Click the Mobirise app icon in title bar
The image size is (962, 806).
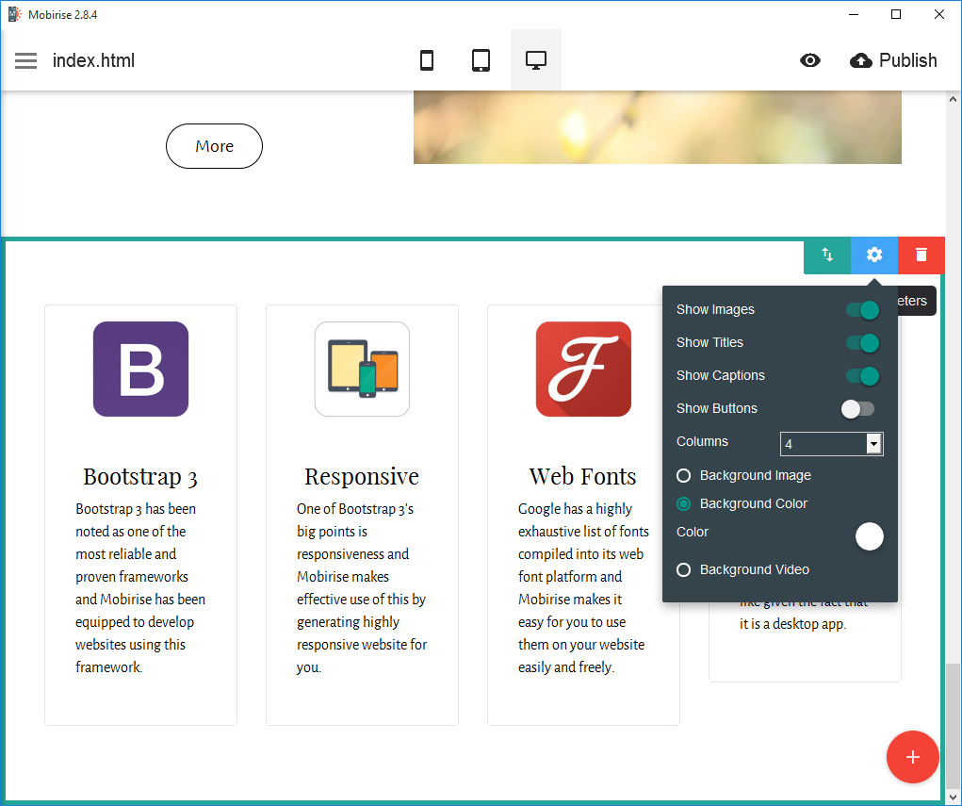15,14
